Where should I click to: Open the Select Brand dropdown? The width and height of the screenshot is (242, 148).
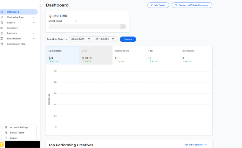click(x=63, y=21)
